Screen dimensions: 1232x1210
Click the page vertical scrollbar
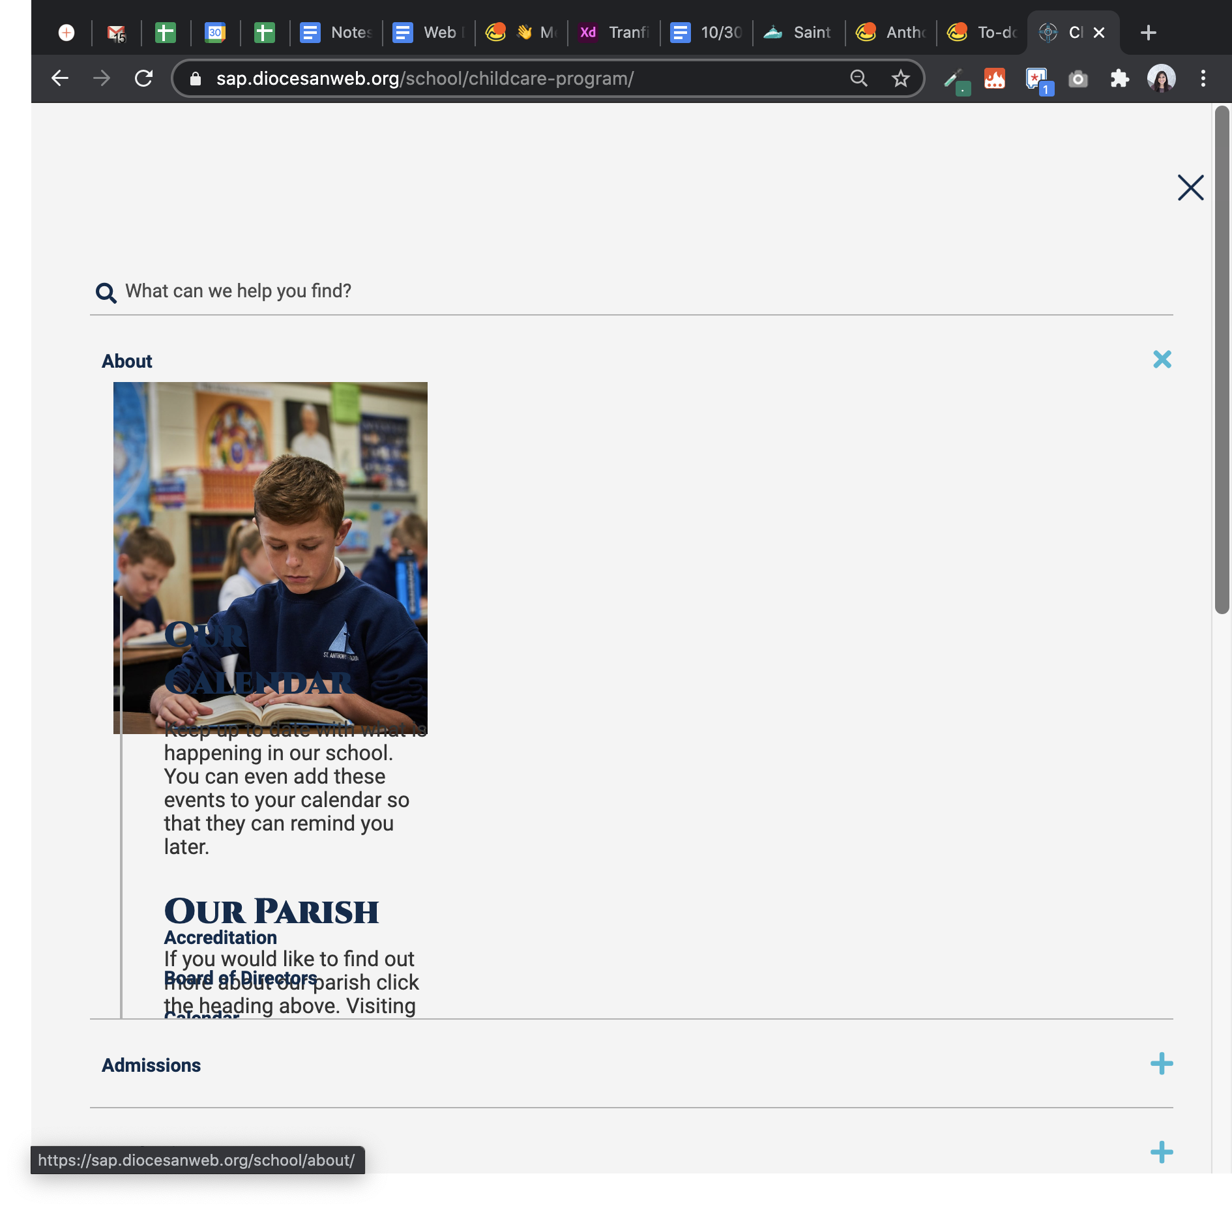[1222, 360]
